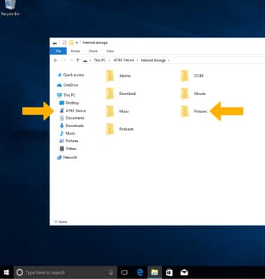Open the Pictures folder in Internal storage
Image resolution: width=265 pixels, height=279 pixels.
[x=194, y=112]
